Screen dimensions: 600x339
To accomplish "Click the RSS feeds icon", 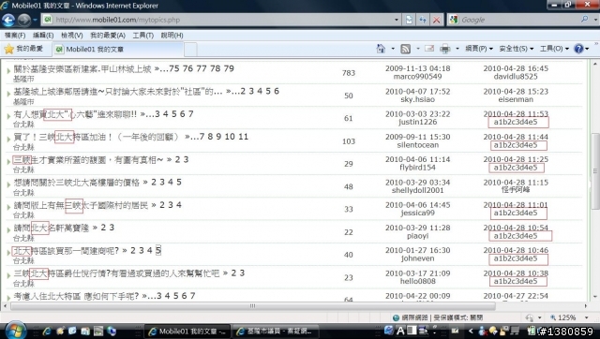I will [406, 49].
